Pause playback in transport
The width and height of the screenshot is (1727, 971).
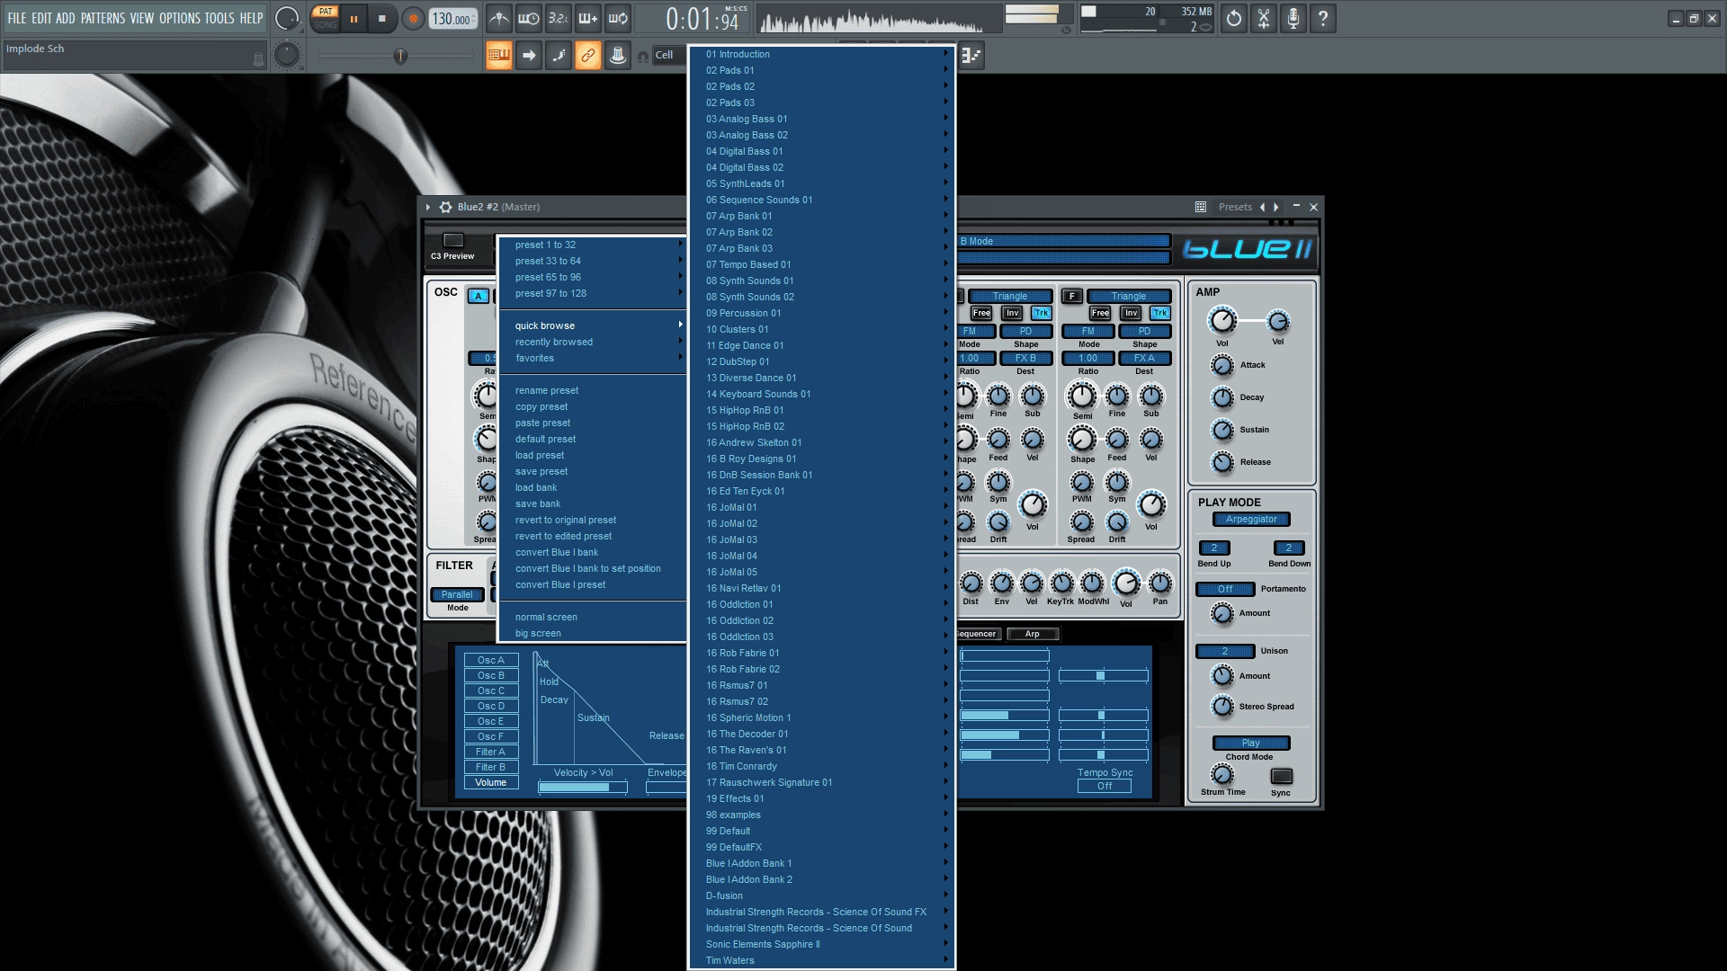click(x=353, y=19)
